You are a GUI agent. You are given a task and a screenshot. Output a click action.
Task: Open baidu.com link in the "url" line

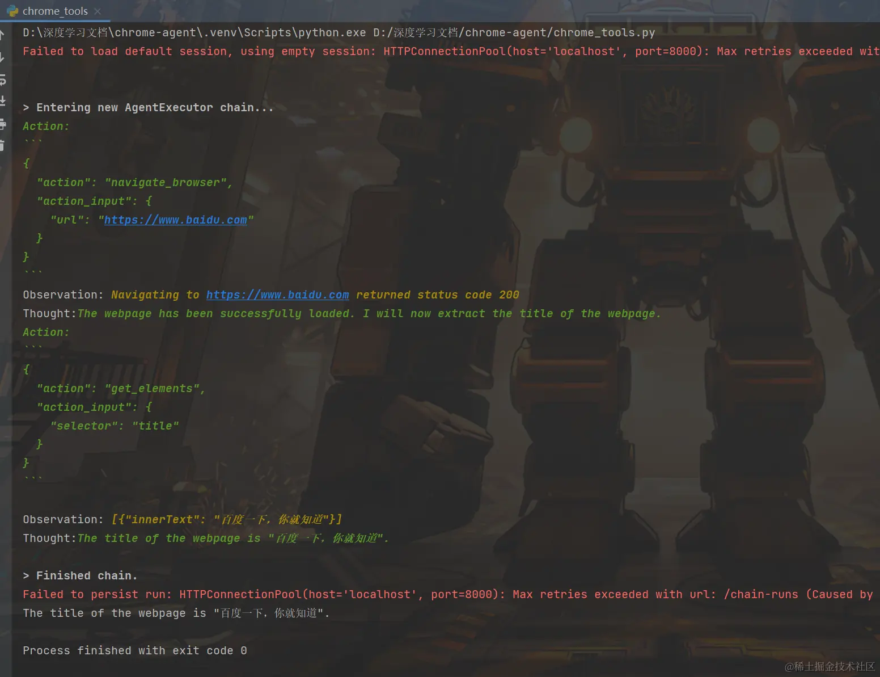(x=176, y=220)
